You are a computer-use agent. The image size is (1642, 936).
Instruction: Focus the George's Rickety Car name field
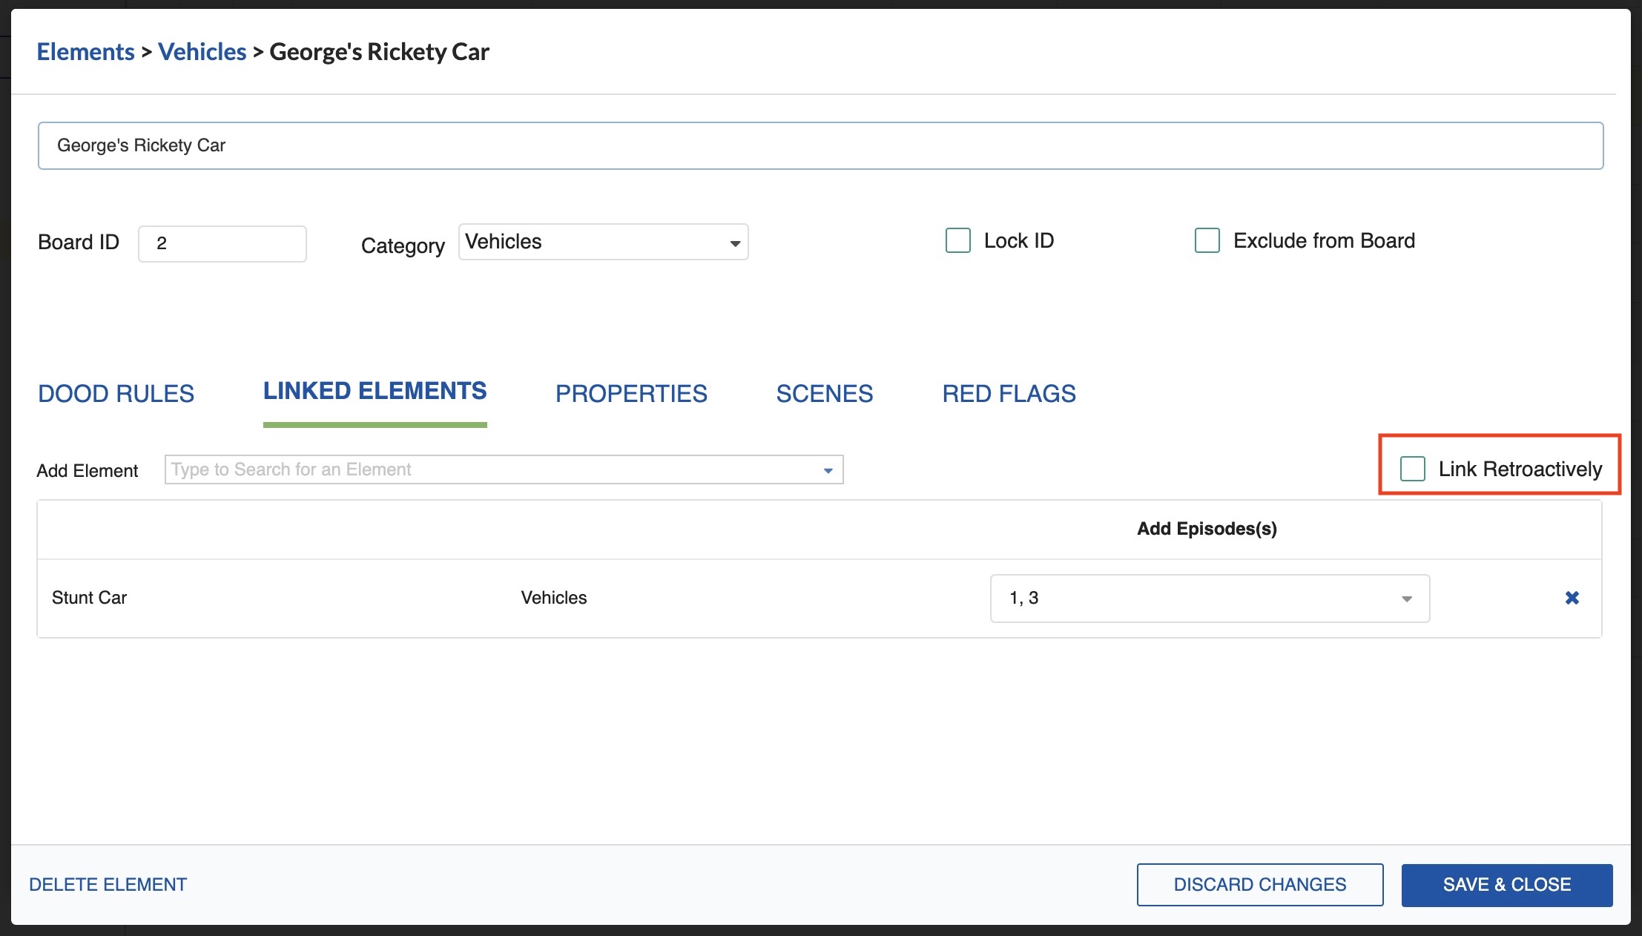(x=820, y=146)
